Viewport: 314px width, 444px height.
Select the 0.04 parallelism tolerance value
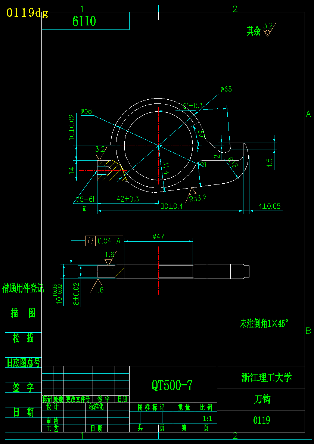tap(105, 241)
